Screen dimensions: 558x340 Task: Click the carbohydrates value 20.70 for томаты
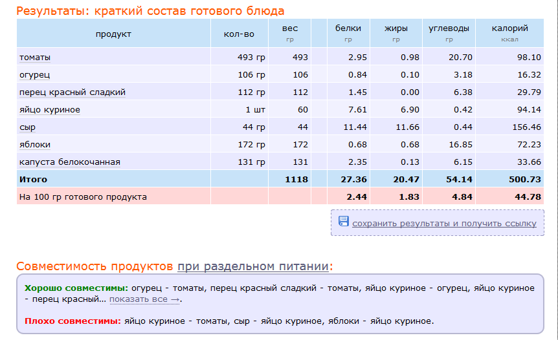(460, 57)
